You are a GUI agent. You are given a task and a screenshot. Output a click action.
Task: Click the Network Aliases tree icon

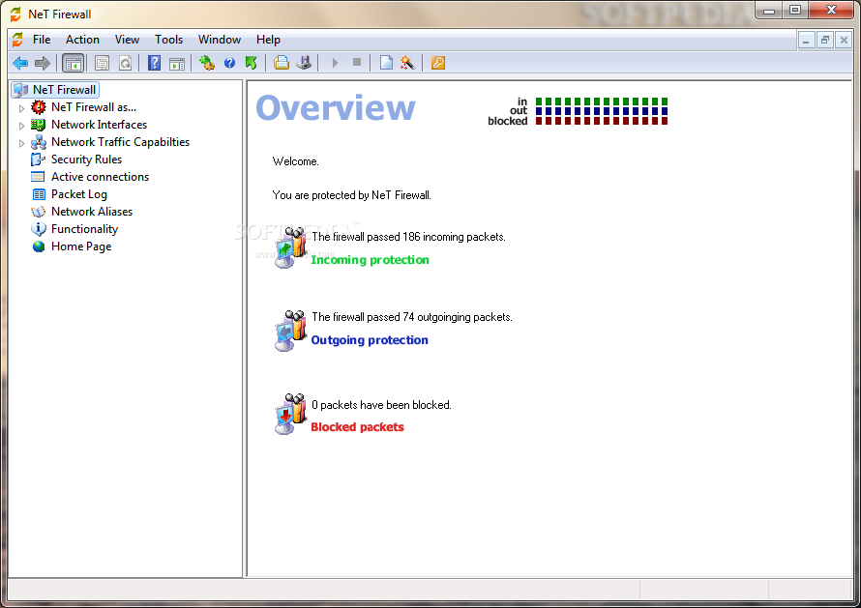pyautogui.click(x=39, y=212)
